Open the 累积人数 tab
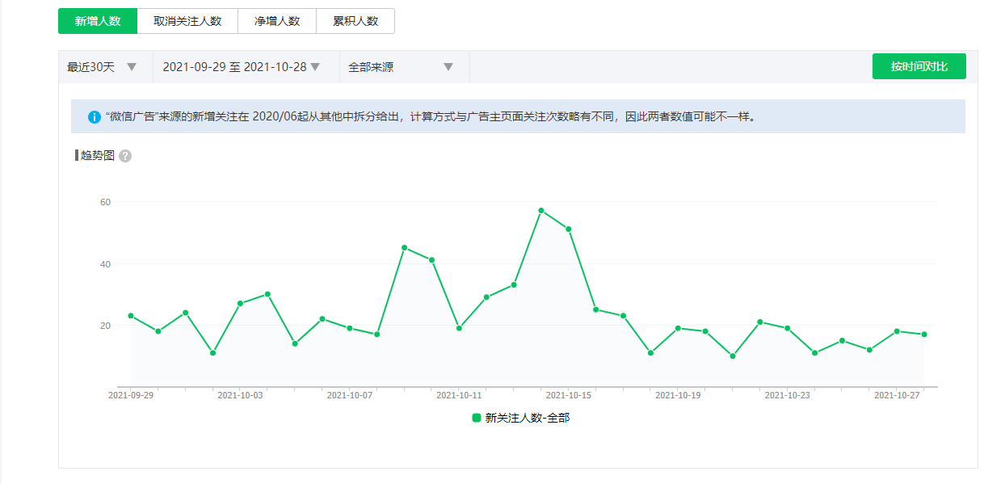Viewport: 1005px width, 484px height. tap(355, 21)
